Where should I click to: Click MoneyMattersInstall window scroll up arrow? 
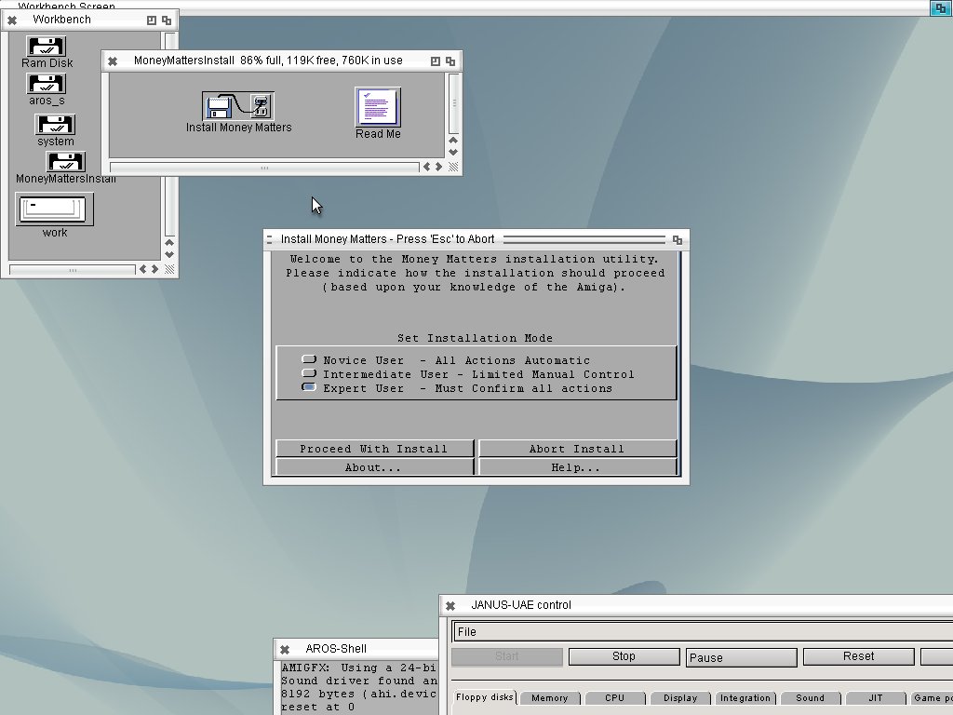point(453,141)
